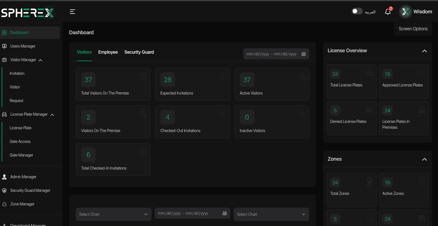Click the Users Manager sidebar icon
The height and width of the screenshot is (226, 438).
[x=4, y=46]
